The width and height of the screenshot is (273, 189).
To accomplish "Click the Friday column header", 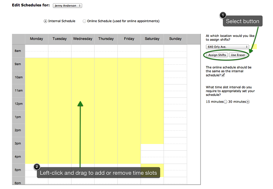I will (x=129, y=39).
